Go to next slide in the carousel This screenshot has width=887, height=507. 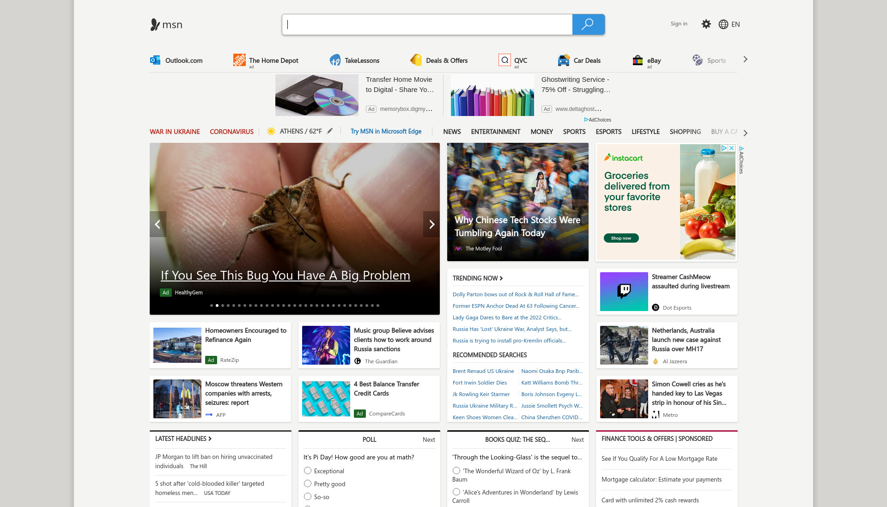tap(431, 224)
